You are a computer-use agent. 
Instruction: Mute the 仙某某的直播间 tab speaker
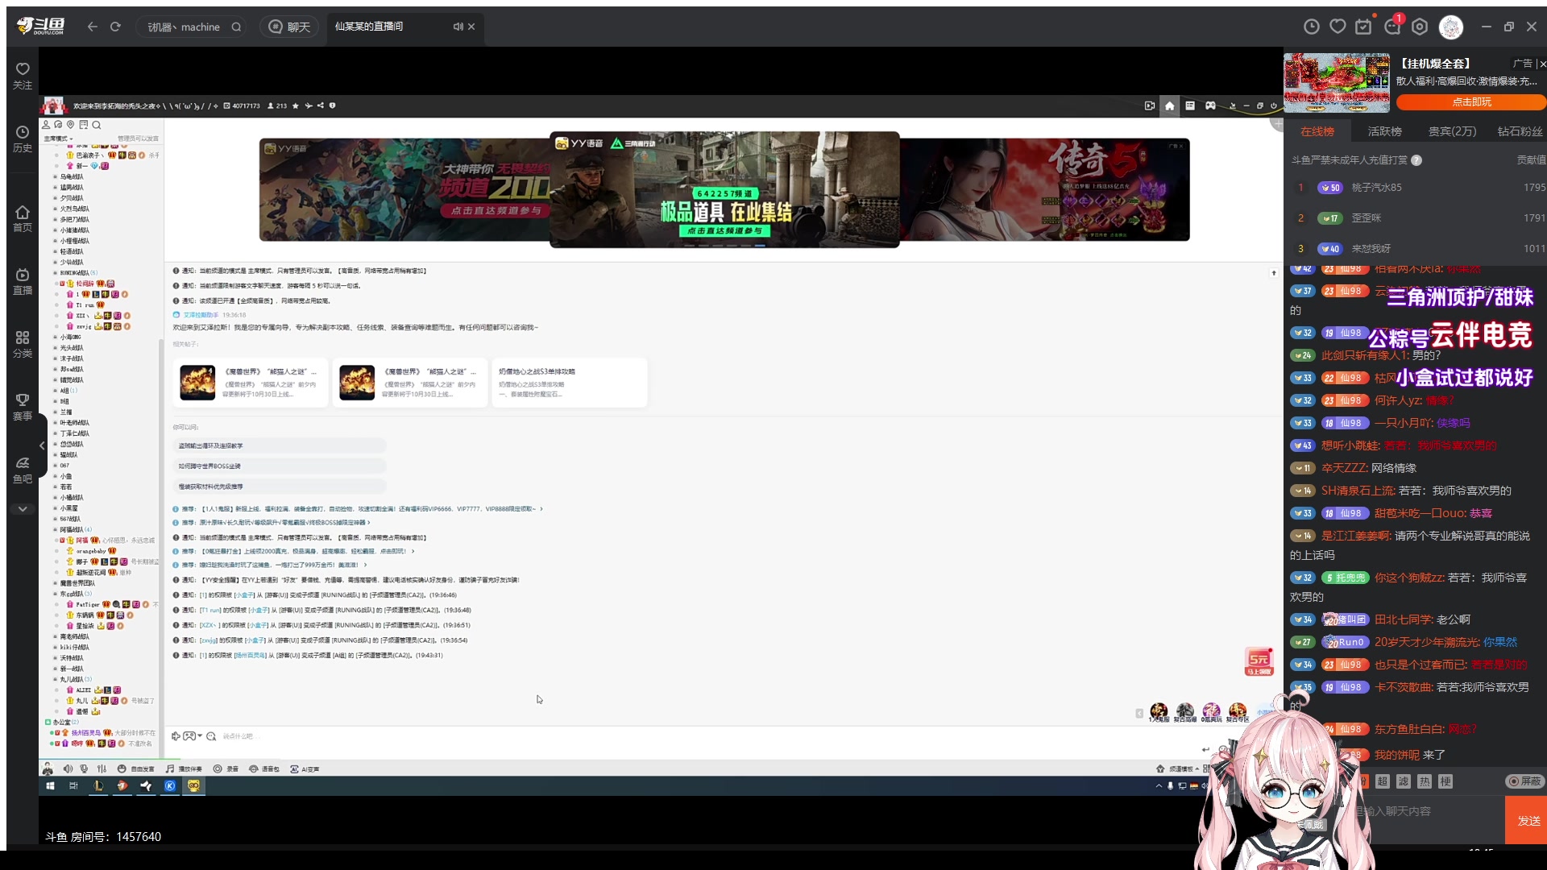pos(458,27)
